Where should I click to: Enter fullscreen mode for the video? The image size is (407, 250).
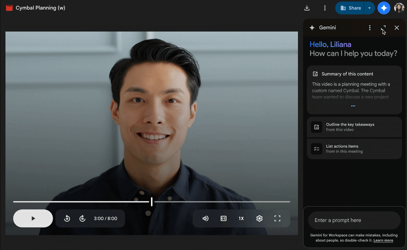point(277,218)
